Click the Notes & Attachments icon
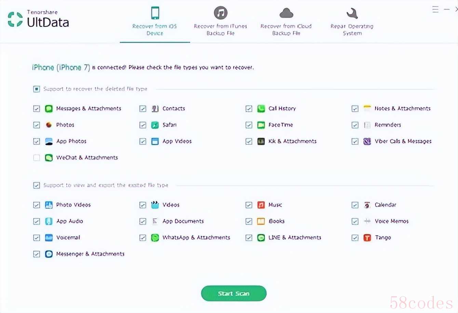This screenshot has width=458, height=313. point(367,108)
